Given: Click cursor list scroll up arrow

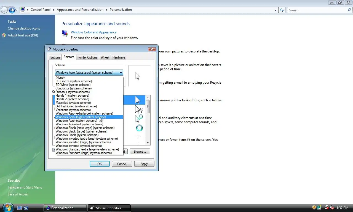Looking at the screenshot, I should 148,97.
